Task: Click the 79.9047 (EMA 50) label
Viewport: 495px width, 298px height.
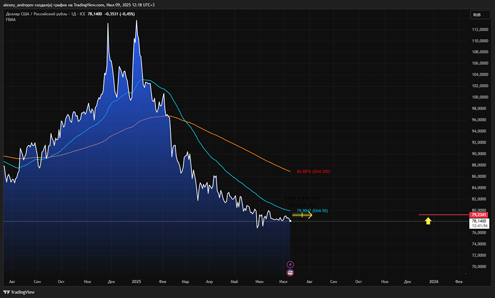Action: click(x=312, y=211)
